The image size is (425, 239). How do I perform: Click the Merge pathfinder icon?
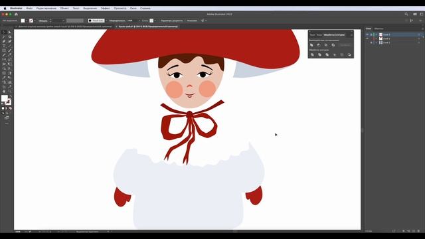tap(327, 54)
